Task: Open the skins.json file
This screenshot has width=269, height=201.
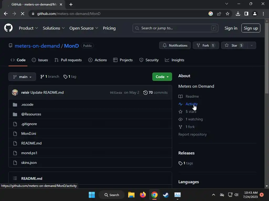Action: (29, 163)
